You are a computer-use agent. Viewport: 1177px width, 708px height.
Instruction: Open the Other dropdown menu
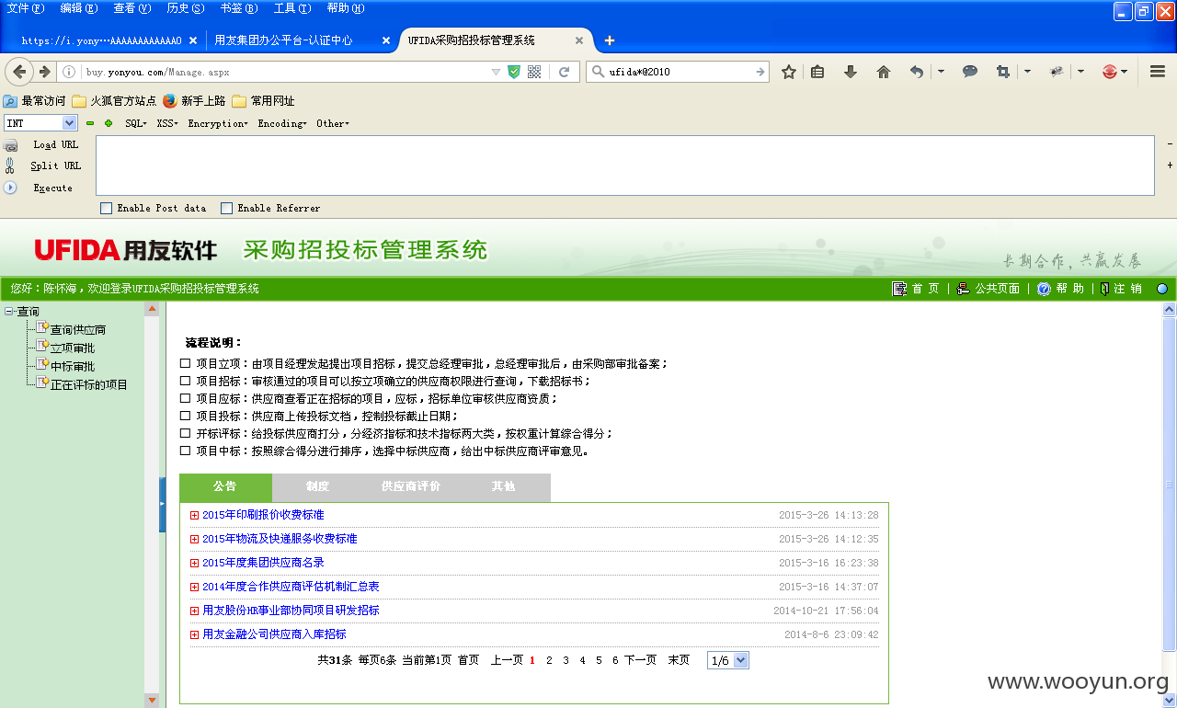point(333,123)
